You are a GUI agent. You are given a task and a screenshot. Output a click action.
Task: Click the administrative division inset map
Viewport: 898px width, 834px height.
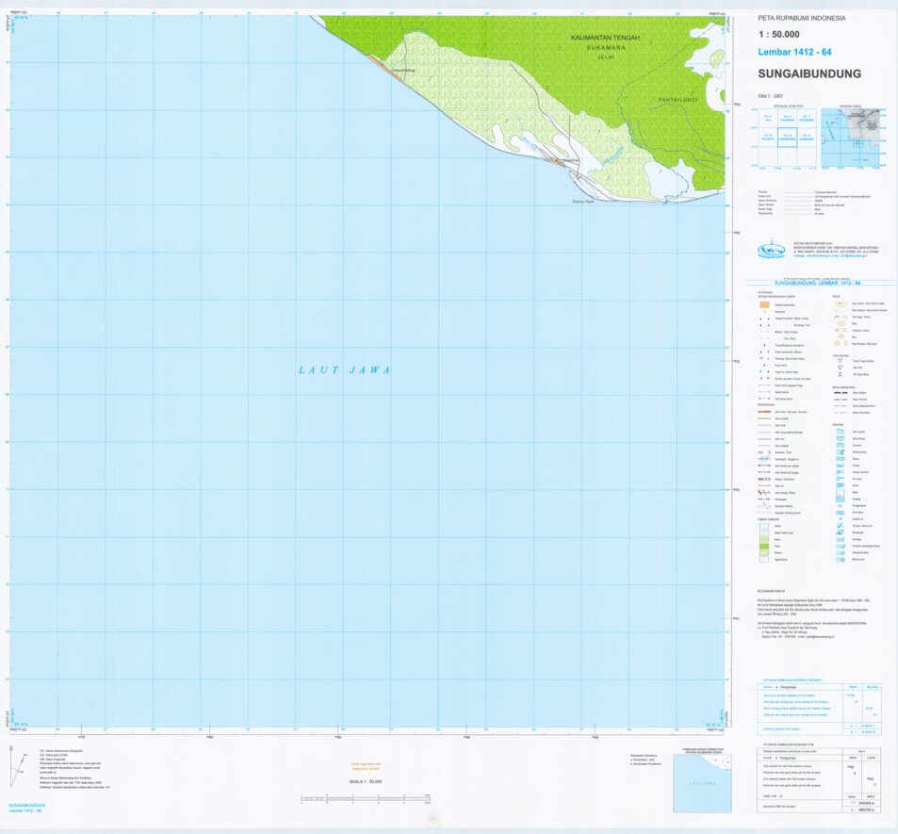702,782
